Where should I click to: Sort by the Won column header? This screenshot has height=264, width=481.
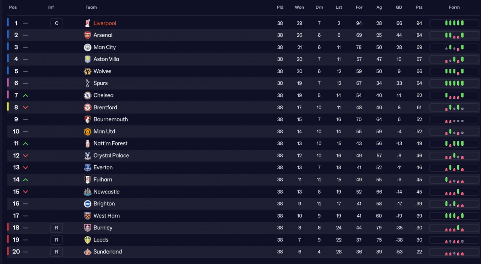point(299,7)
